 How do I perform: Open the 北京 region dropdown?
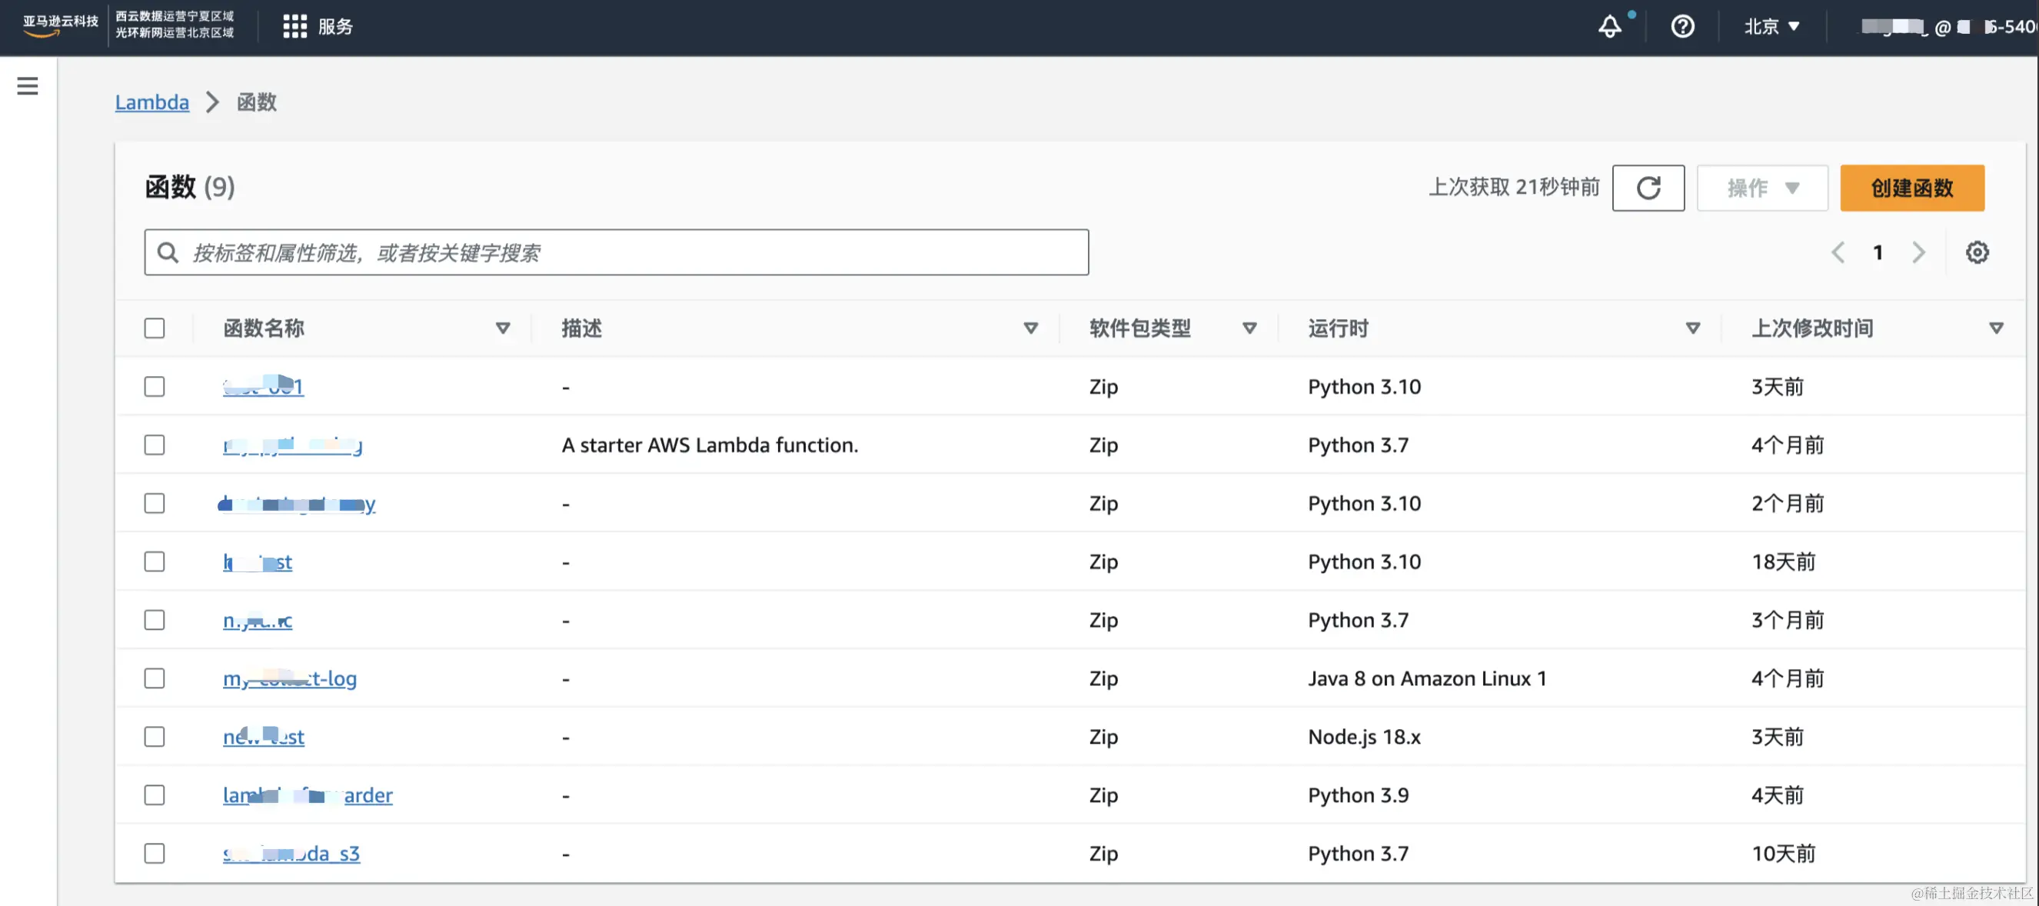(x=1772, y=27)
